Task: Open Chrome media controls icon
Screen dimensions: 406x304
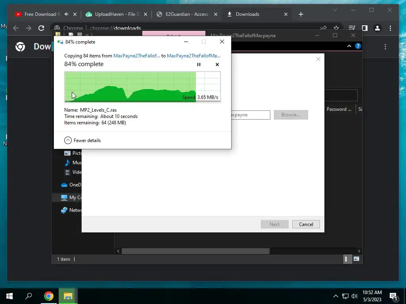Action: pyautogui.click(x=352, y=28)
